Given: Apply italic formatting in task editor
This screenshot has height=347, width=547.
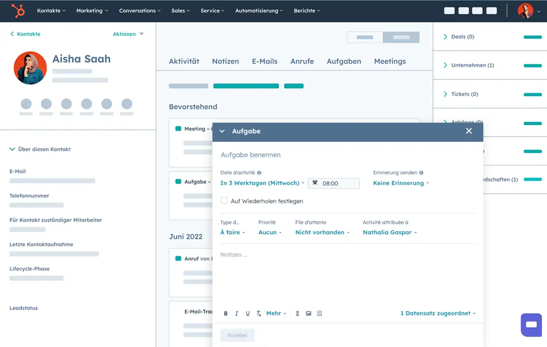Looking at the screenshot, I should [237, 314].
